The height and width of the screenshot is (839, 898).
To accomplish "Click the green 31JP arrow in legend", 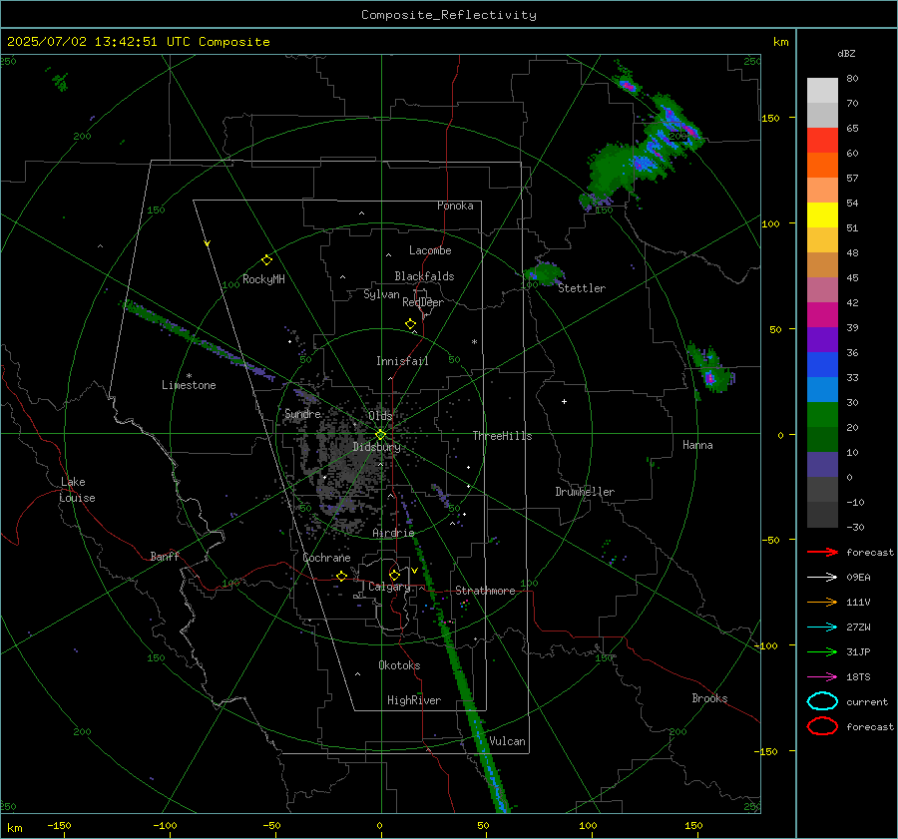I will point(822,651).
